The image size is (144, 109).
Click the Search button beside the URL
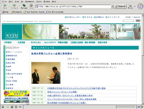(120, 7)
